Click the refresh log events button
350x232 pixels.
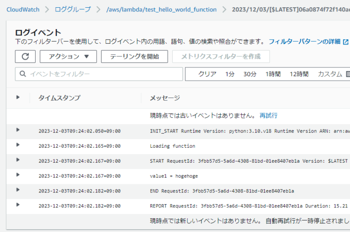[25, 57]
